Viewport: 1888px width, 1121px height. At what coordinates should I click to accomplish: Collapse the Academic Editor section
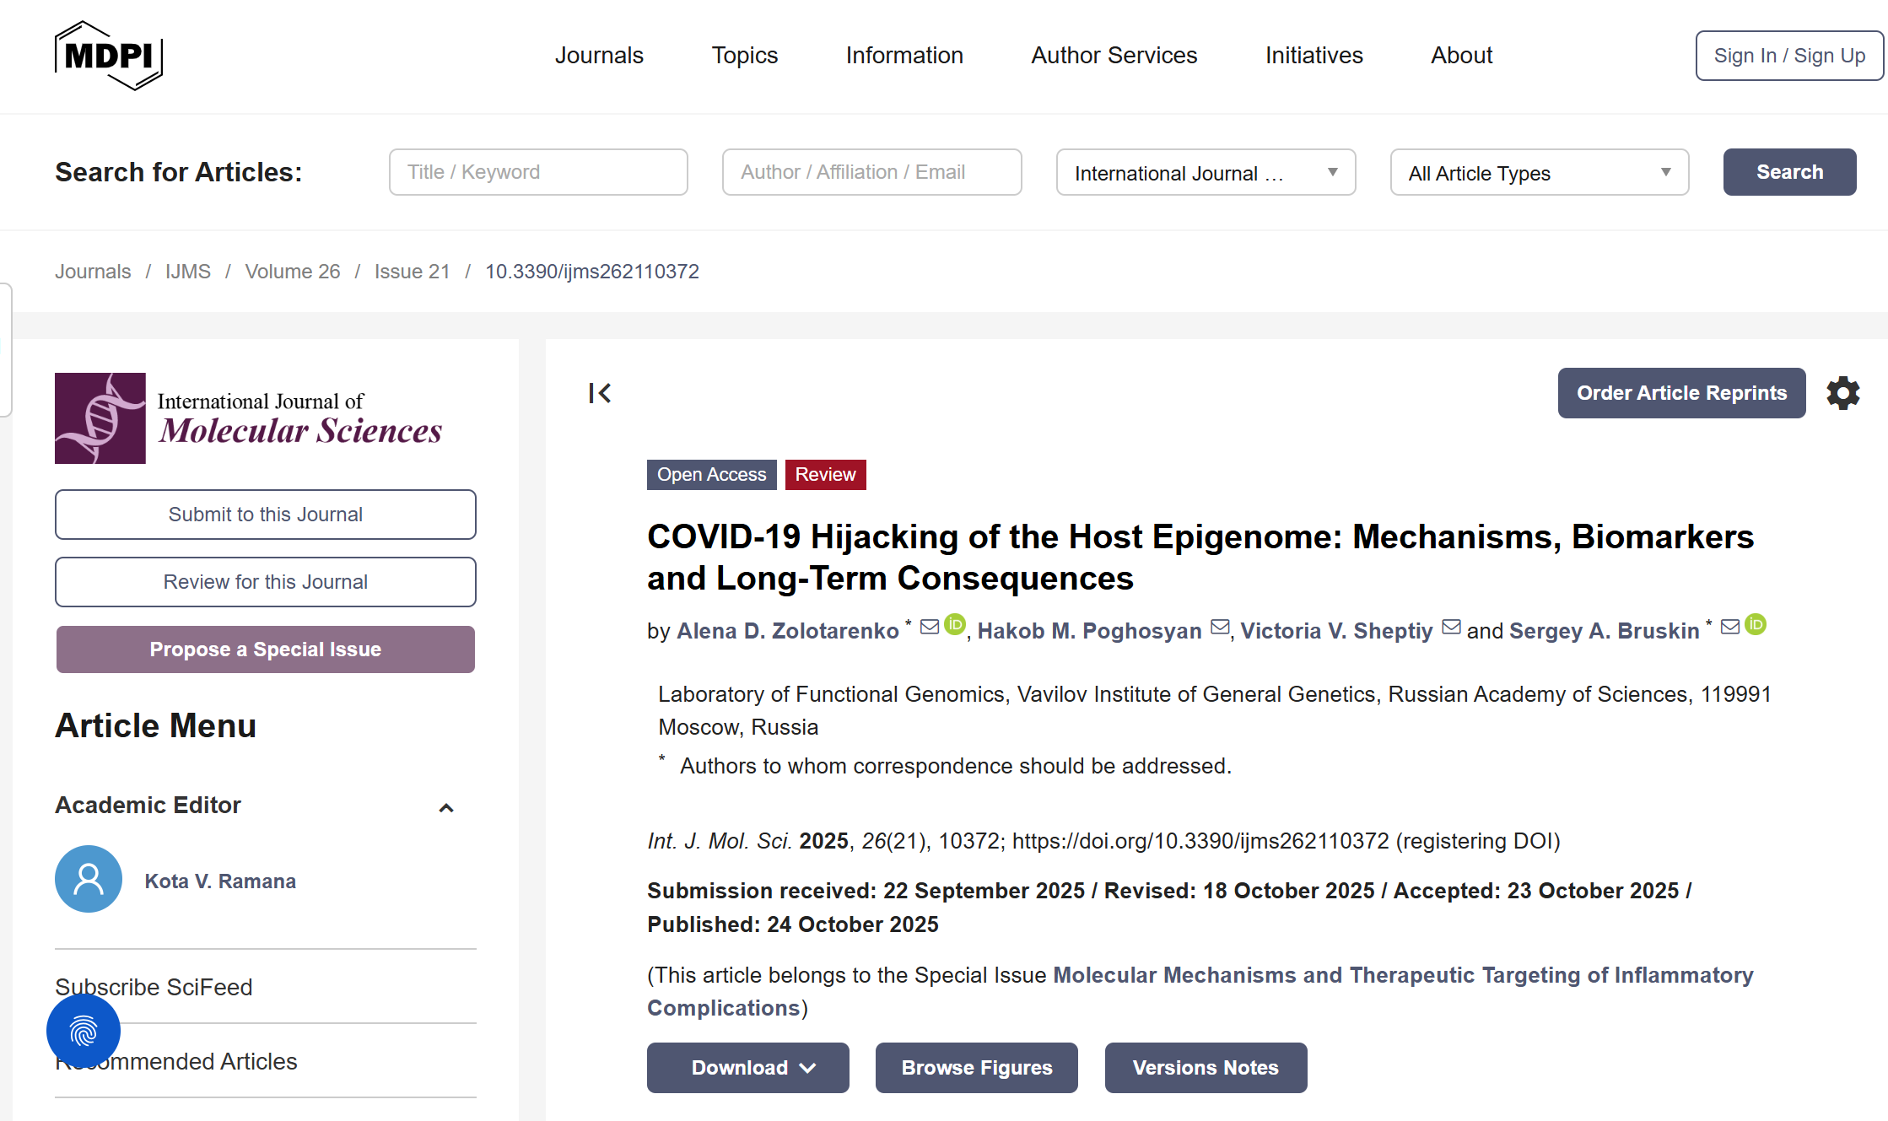[446, 808]
